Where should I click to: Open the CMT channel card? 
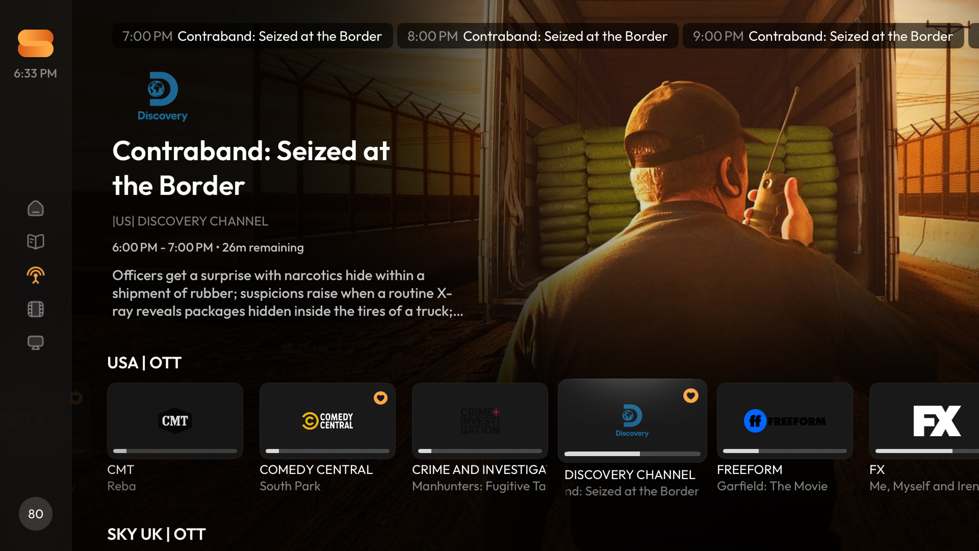pos(175,421)
